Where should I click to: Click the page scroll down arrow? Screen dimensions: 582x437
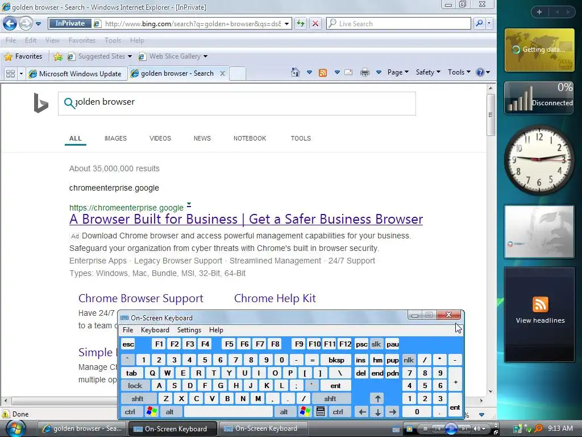coord(490,391)
